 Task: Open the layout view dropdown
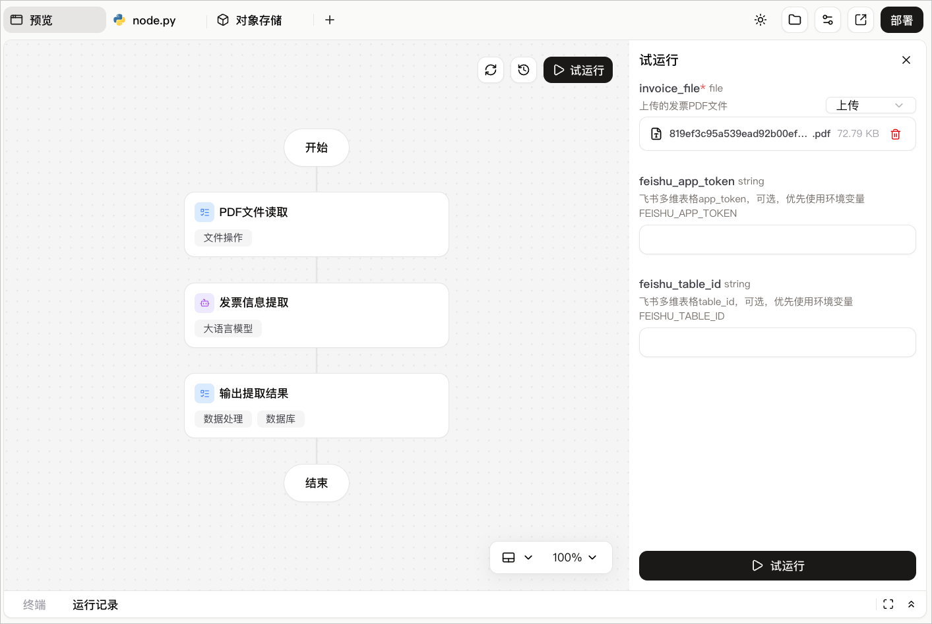point(517,557)
